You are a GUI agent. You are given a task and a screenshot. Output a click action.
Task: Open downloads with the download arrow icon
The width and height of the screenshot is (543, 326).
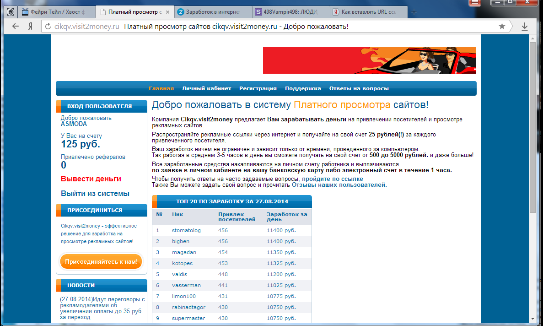pos(525,27)
